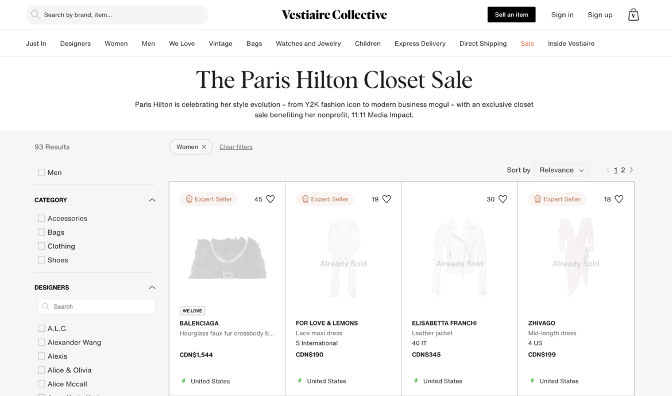The image size is (672, 396).
Task: Click the search magnifier in the top bar
Action: coord(35,14)
